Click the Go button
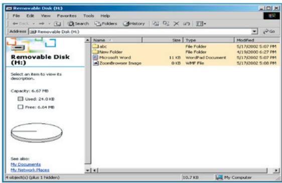This screenshot has width=282, height=183. [269, 32]
